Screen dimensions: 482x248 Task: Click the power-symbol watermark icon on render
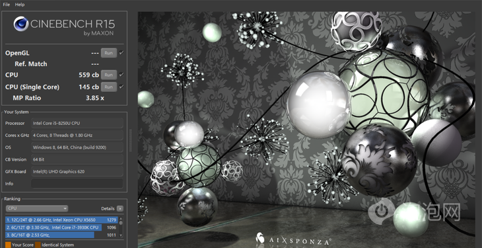coord(382,211)
